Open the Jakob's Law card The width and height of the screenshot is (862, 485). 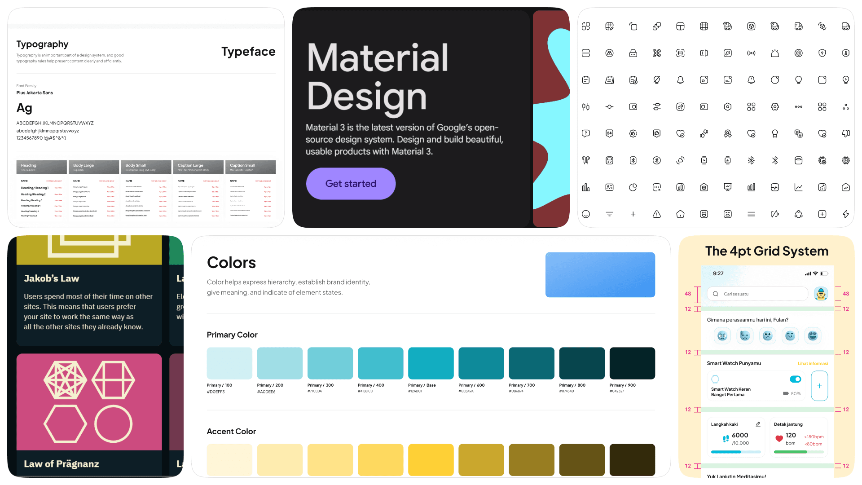[x=89, y=291]
